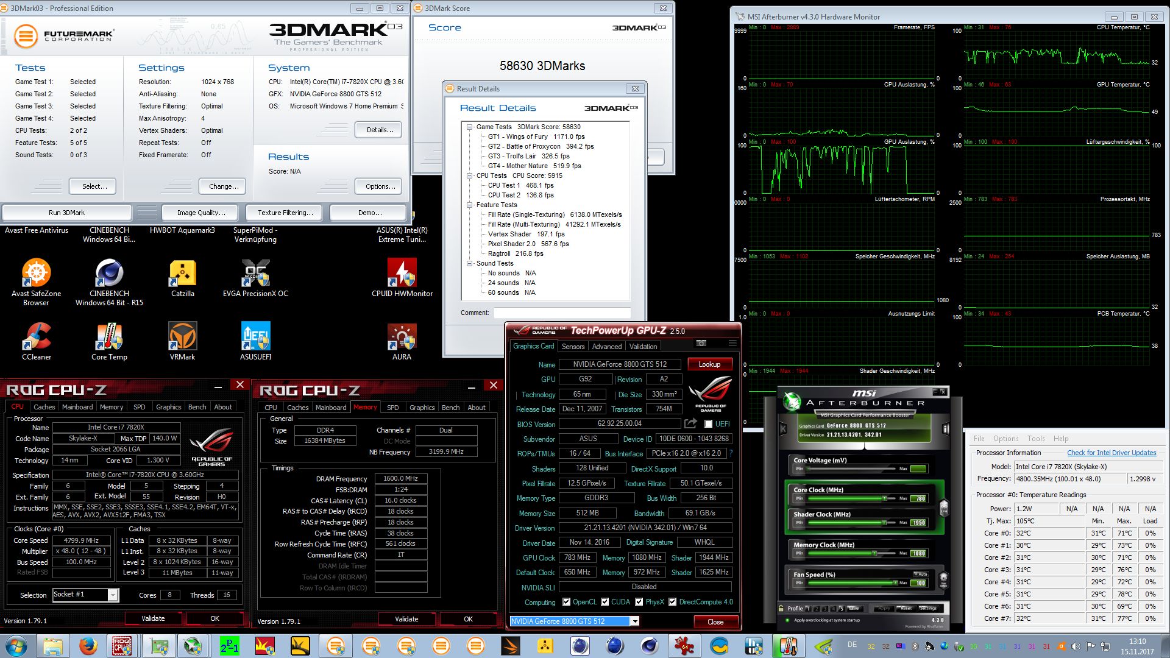Select Afterburner profile slot 5
The height and width of the screenshot is (658, 1170).
pos(842,608)
